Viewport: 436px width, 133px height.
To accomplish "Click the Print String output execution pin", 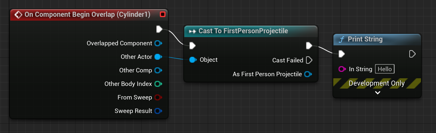I will [x=412, y=54].
